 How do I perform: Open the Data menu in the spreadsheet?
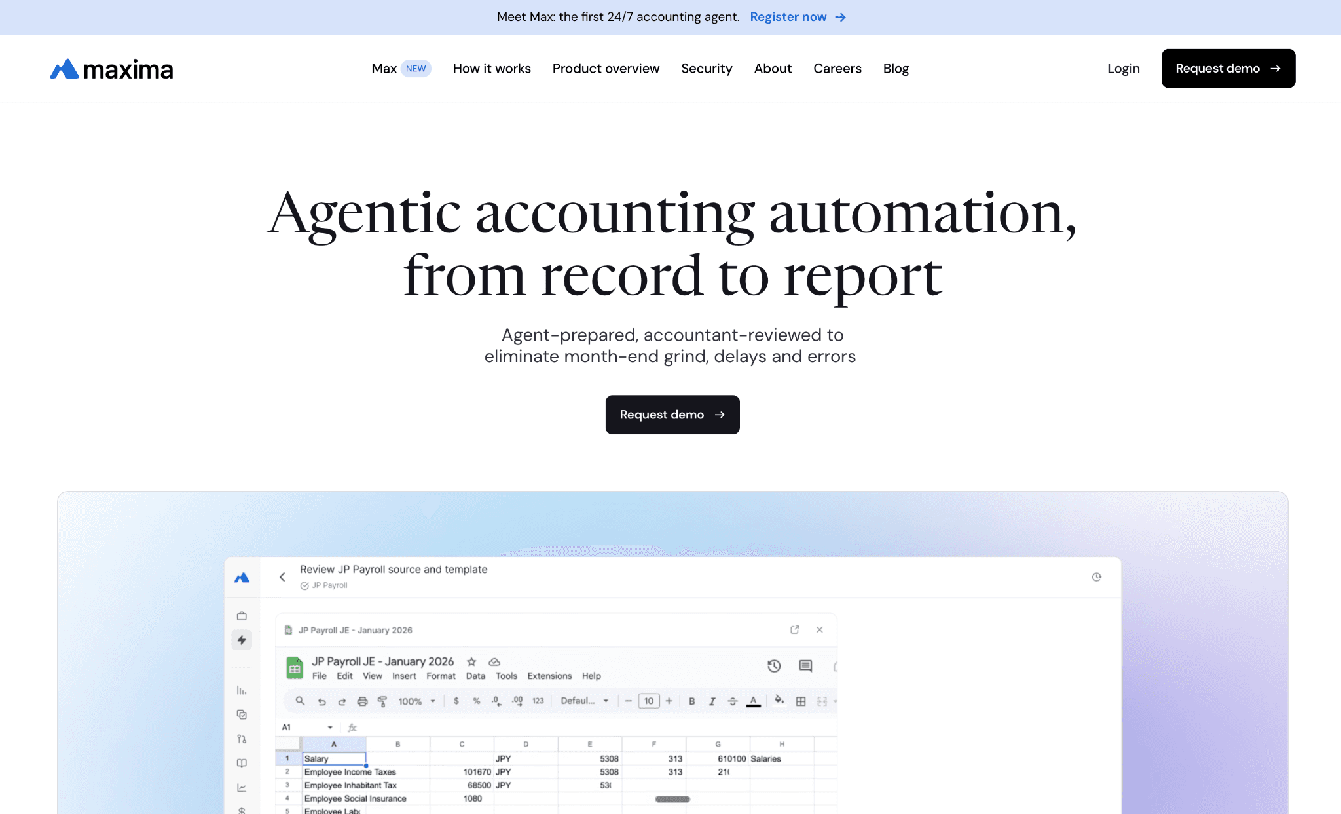point(475,676)
